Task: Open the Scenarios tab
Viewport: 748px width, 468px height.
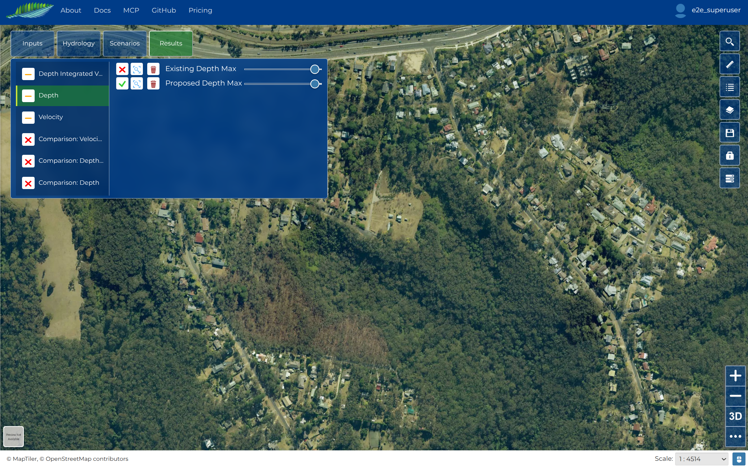Action: (x=125, y=43)
